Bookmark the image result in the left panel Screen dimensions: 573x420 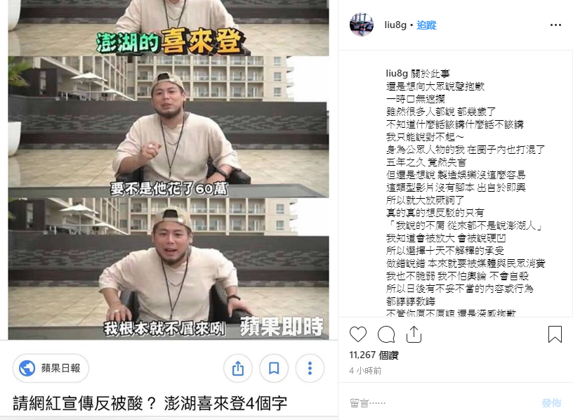[274, 368]
